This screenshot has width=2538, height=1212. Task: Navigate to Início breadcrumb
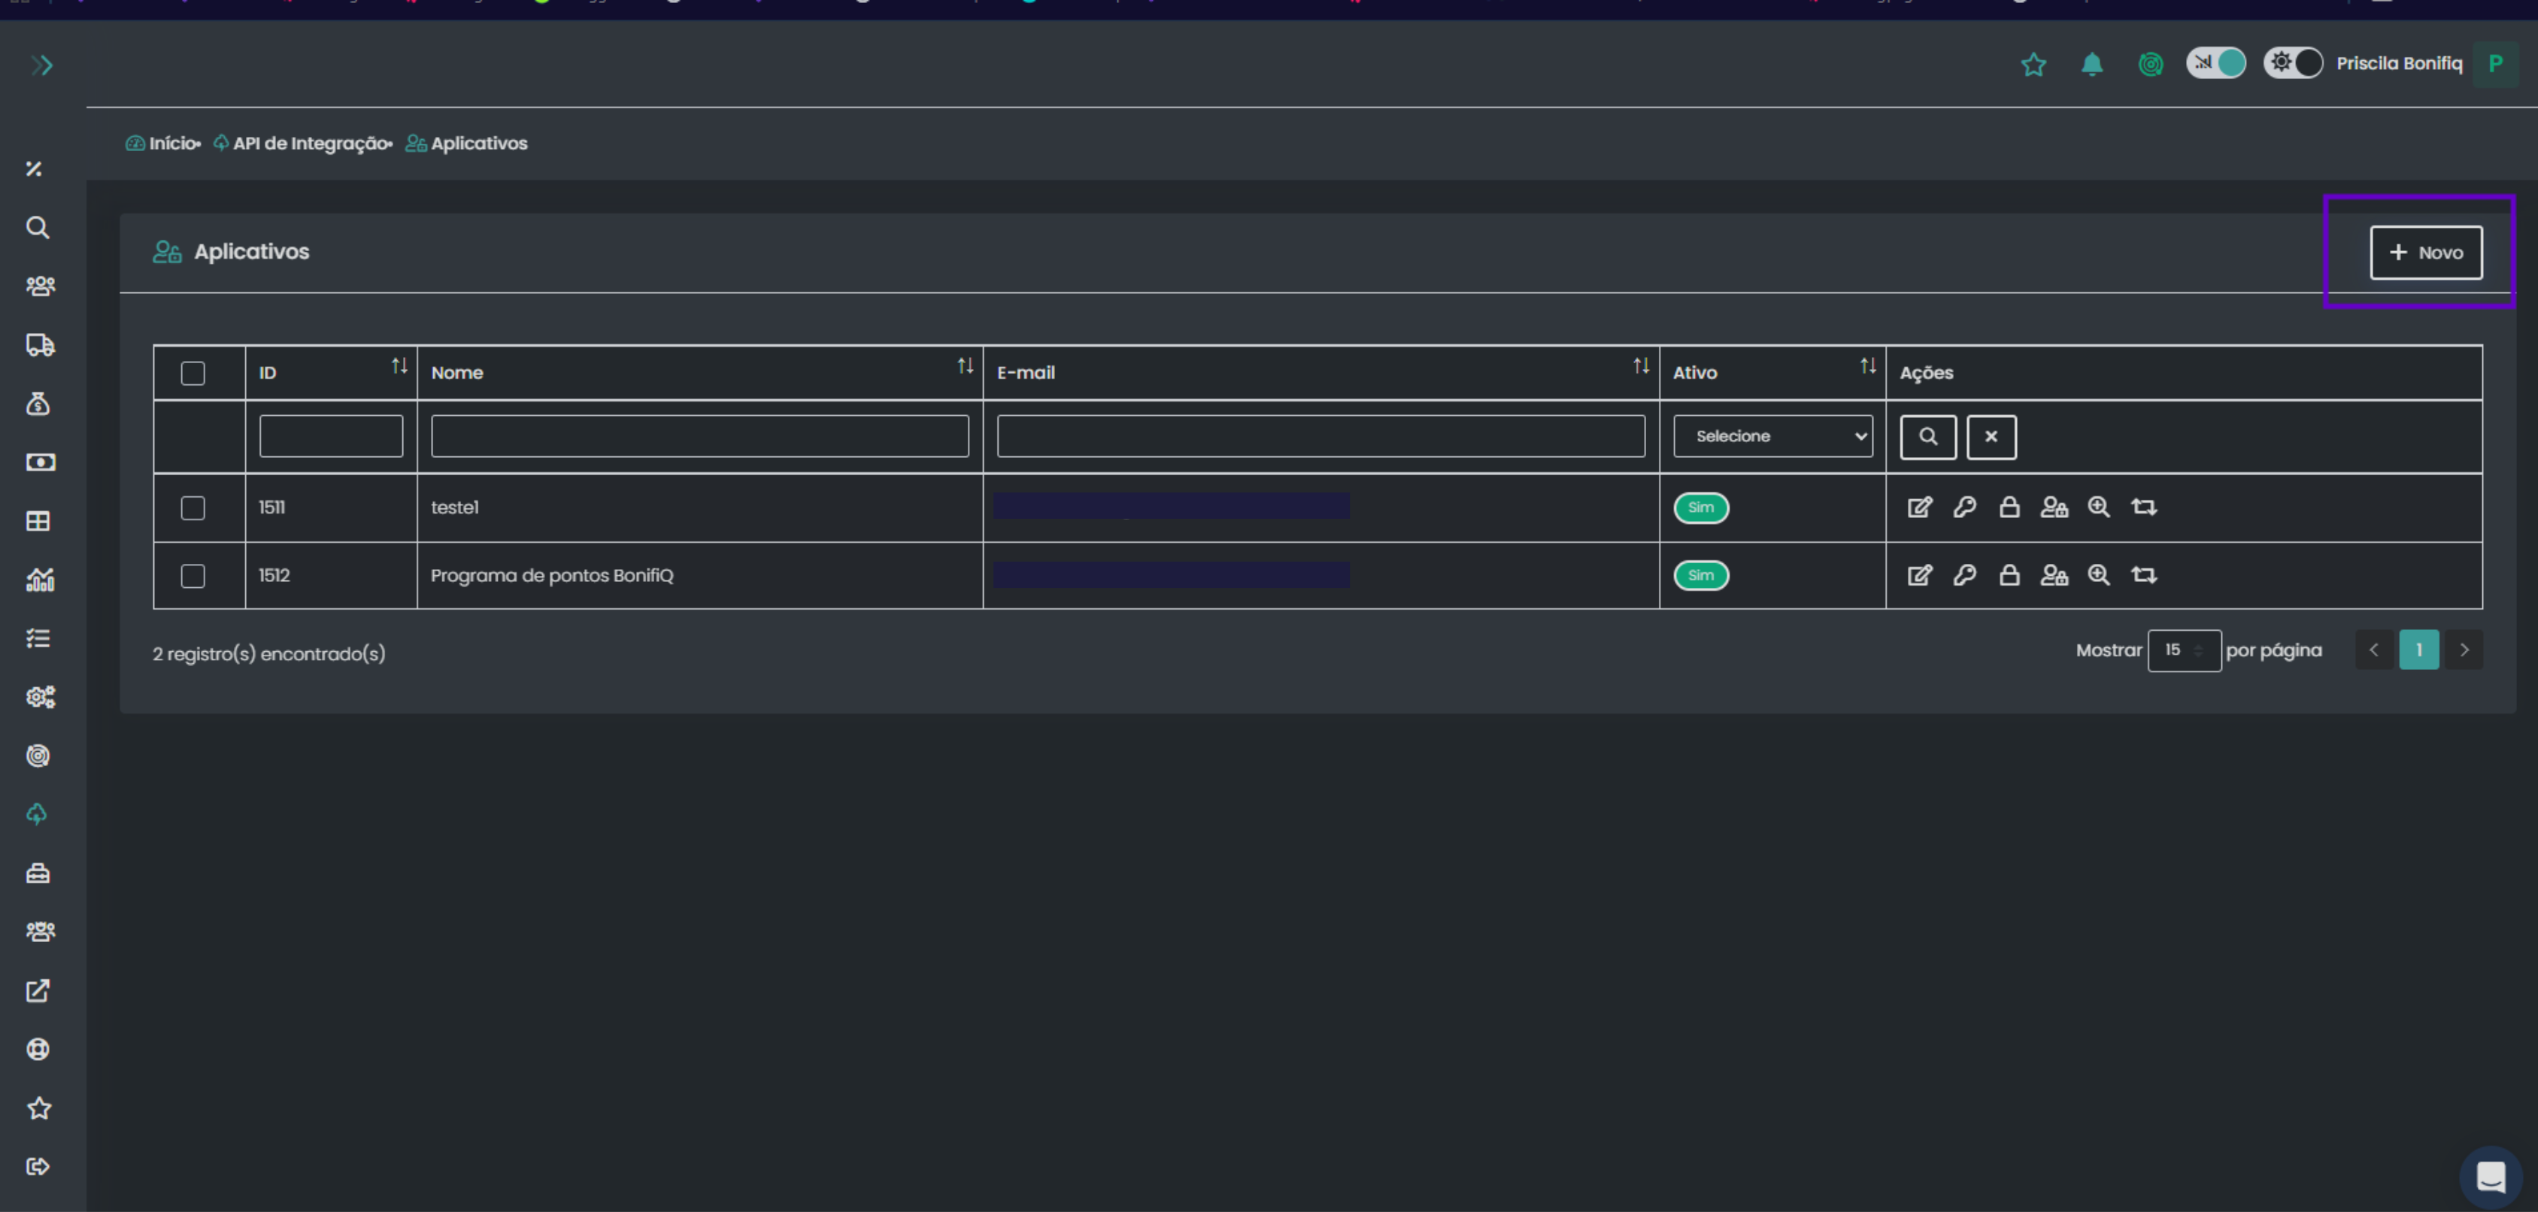point(172,144)
